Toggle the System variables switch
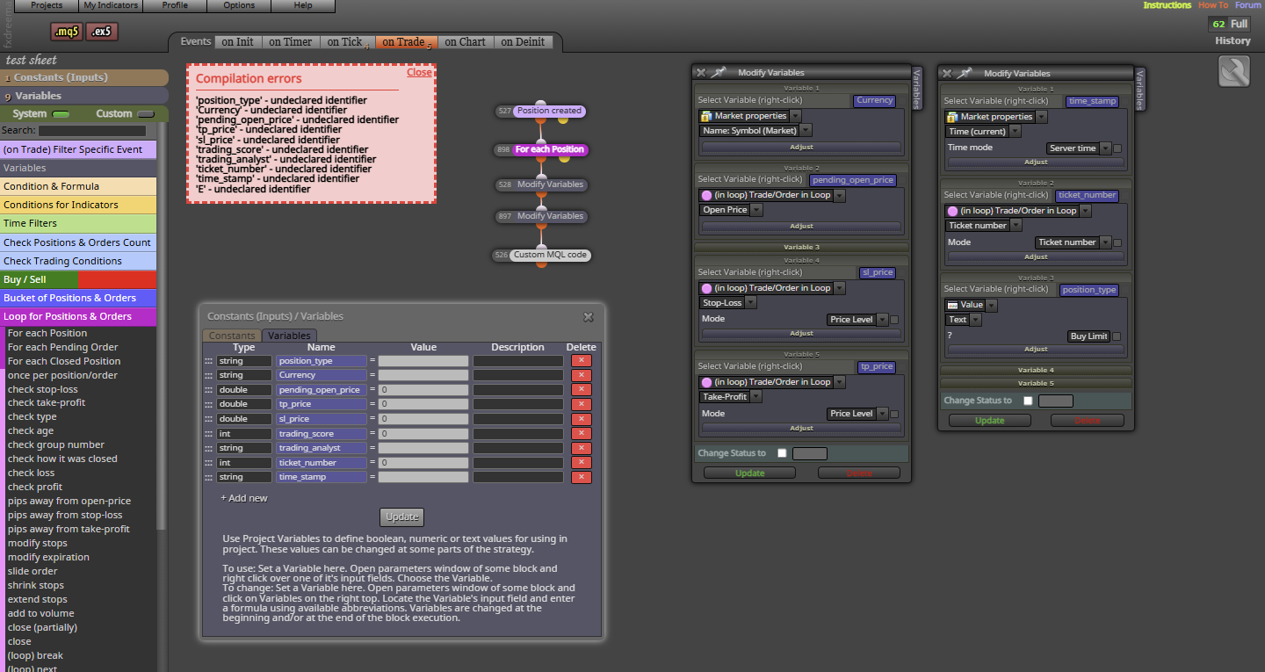1265x672 pixels. (x=61, y=114)
